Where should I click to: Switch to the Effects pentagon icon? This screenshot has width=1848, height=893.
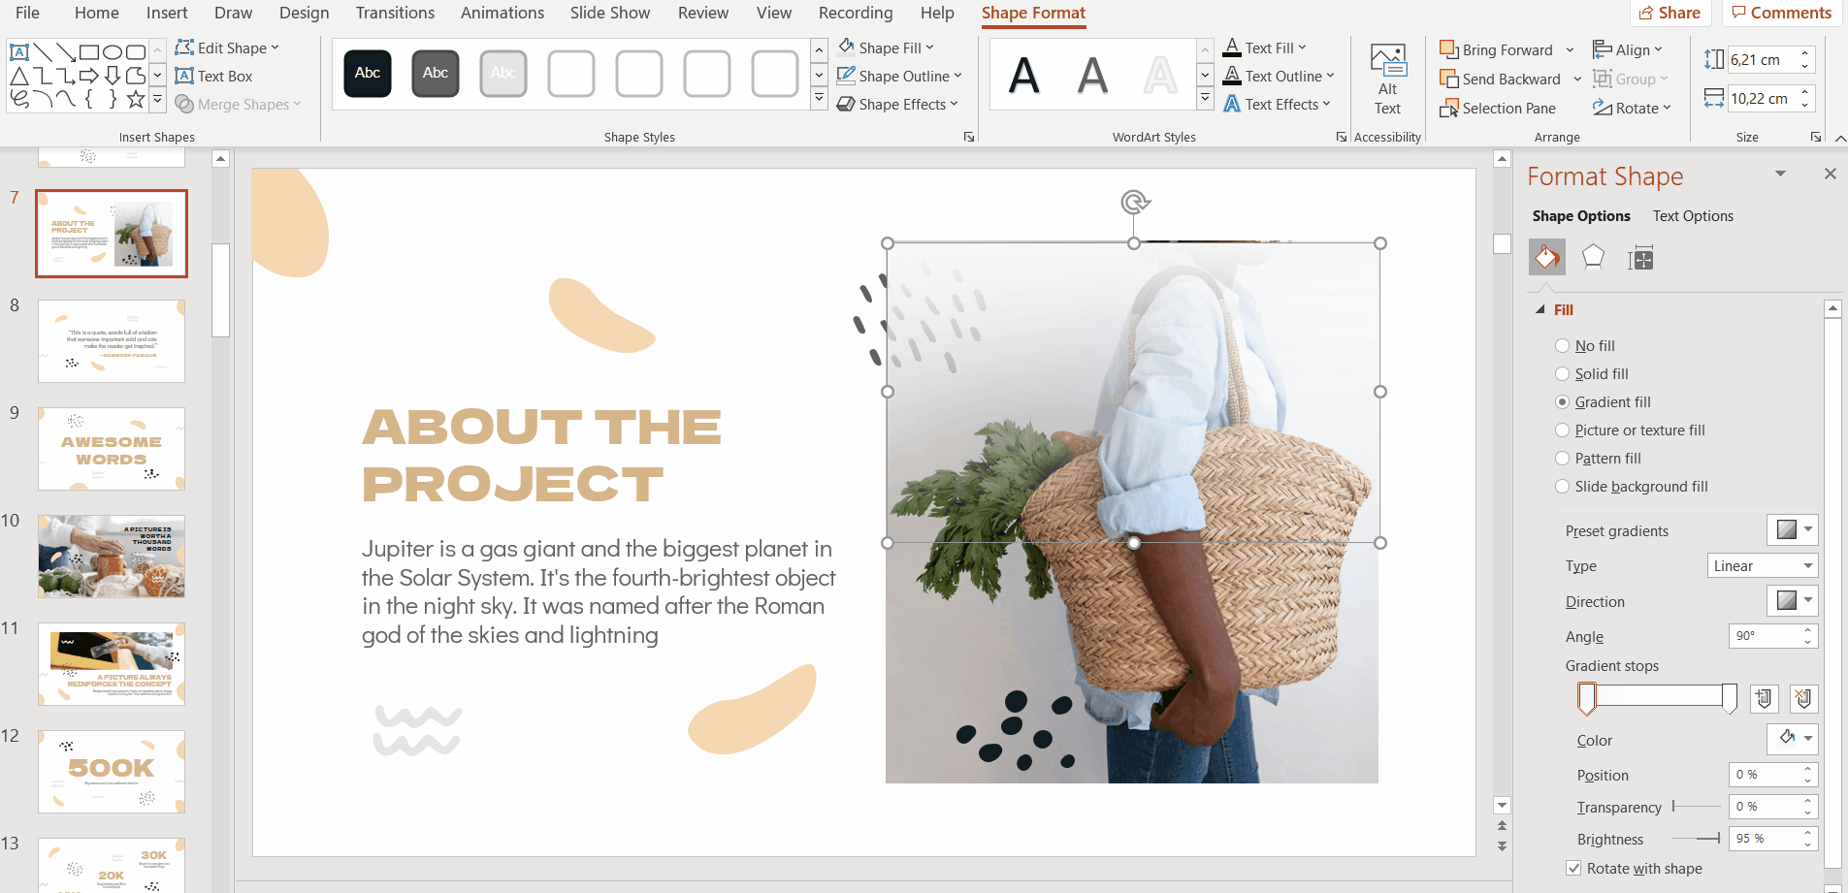point(1593,258)
